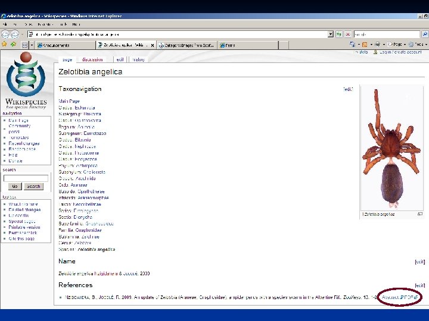Open the Tools command bar menu
The height and width of the screenshot is (321, 429).
[418, 44]
